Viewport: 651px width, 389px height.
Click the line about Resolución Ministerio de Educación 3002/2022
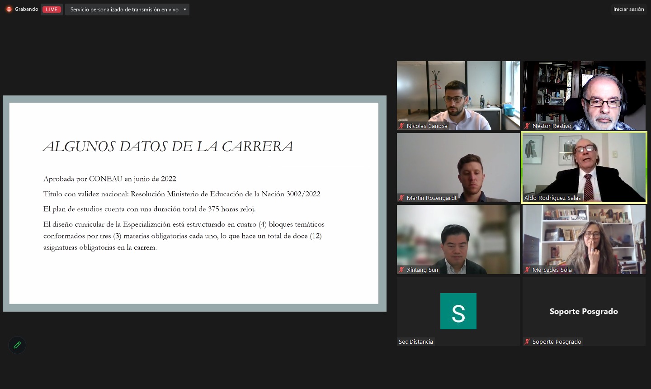point(182,194)
